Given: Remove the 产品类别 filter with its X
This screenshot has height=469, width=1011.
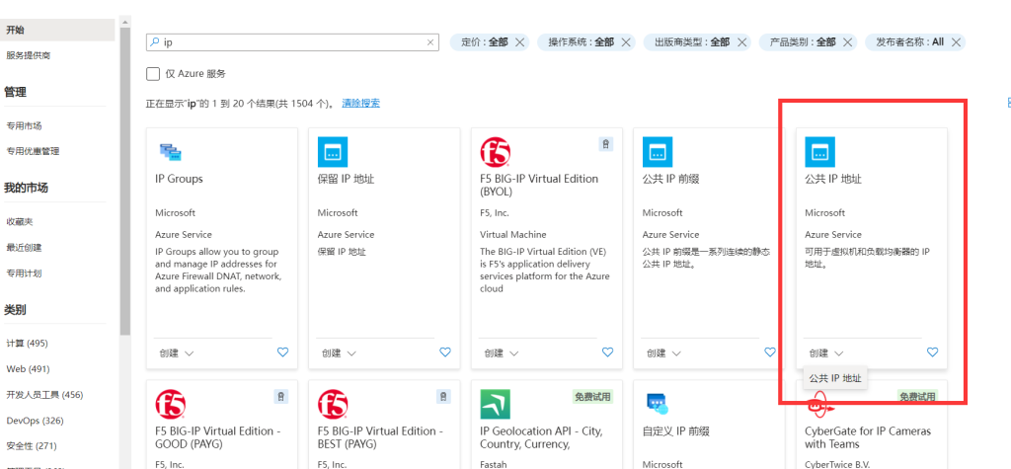Looking at the screenshot, I should [x=848, y=42].
